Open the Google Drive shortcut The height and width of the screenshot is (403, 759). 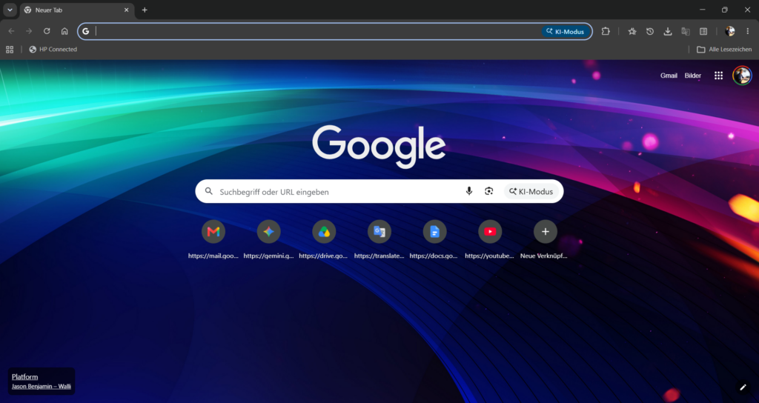pyautogui.click(x=324, y=232)
